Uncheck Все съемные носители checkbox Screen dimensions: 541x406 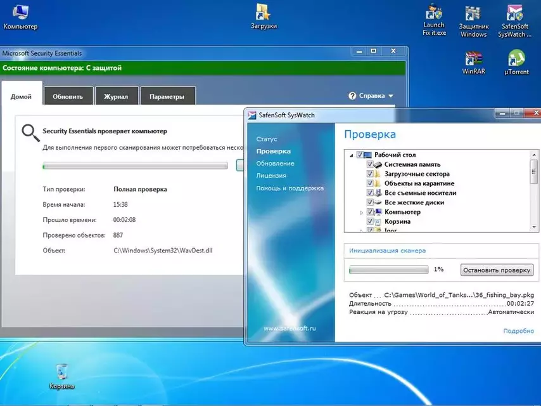(369, 193)
